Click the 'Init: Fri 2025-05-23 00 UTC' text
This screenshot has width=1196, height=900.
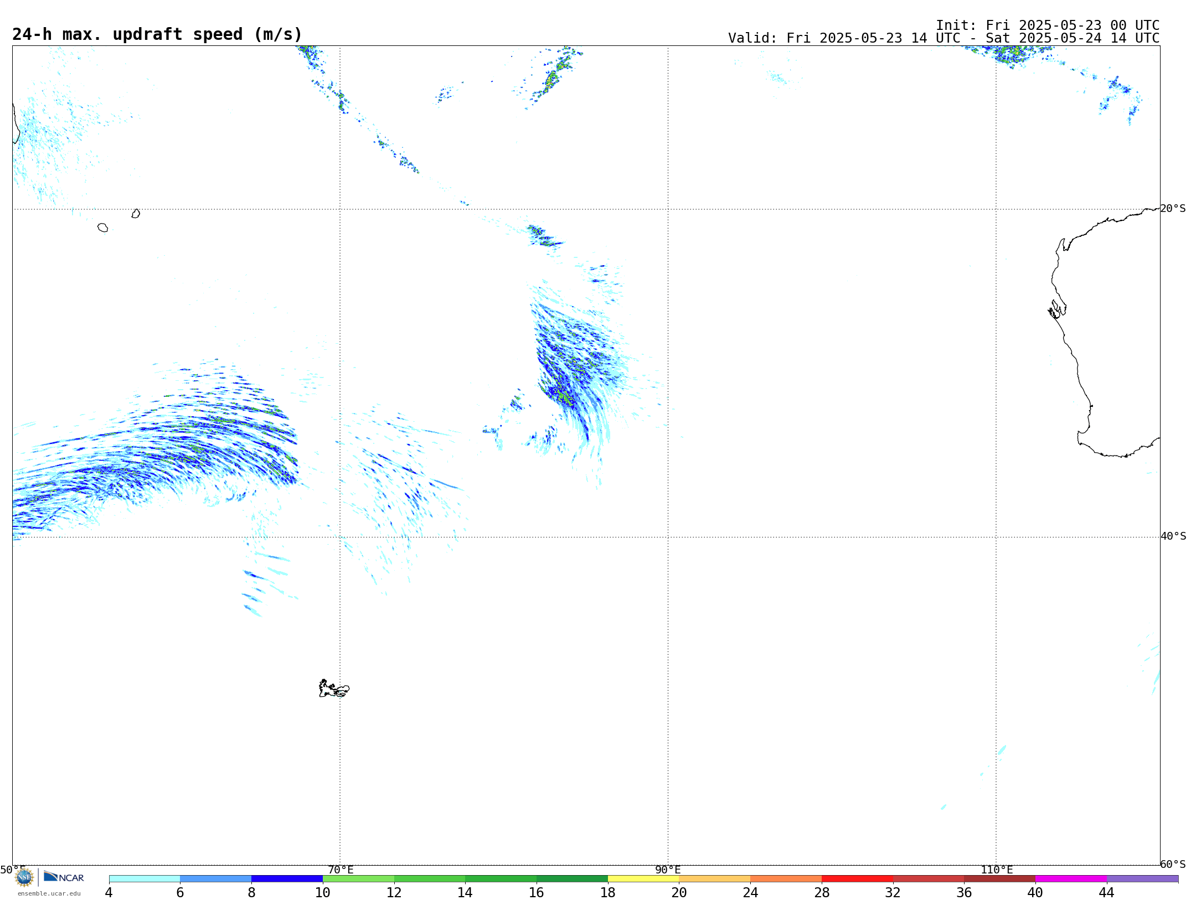(x=1048, y=25)
